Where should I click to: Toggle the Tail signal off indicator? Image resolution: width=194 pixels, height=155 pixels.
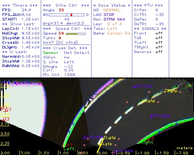tap(159, 38)
